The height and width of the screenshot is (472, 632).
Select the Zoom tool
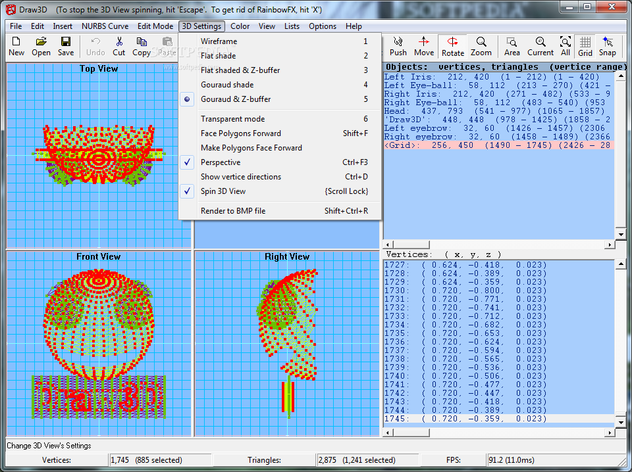coord(481,46)
